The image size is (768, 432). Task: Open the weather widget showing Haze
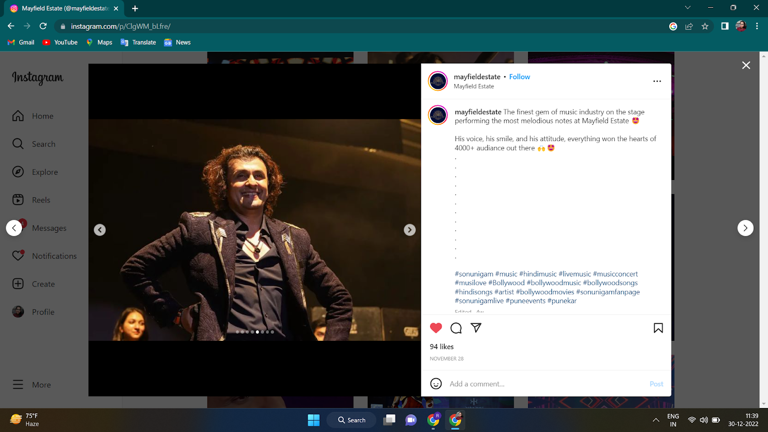[x=25, y=420]
